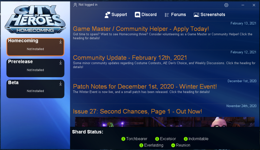The height and width of the screenshot is (150, 260).
Task: Open the Issue 27: Second Chances headline
Action: pos(138,111)
